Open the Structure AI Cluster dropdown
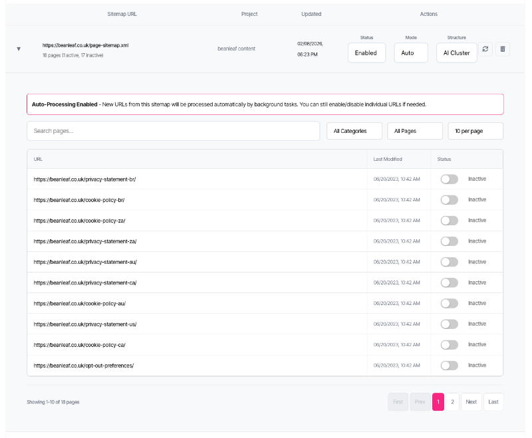 pos(456,53)
